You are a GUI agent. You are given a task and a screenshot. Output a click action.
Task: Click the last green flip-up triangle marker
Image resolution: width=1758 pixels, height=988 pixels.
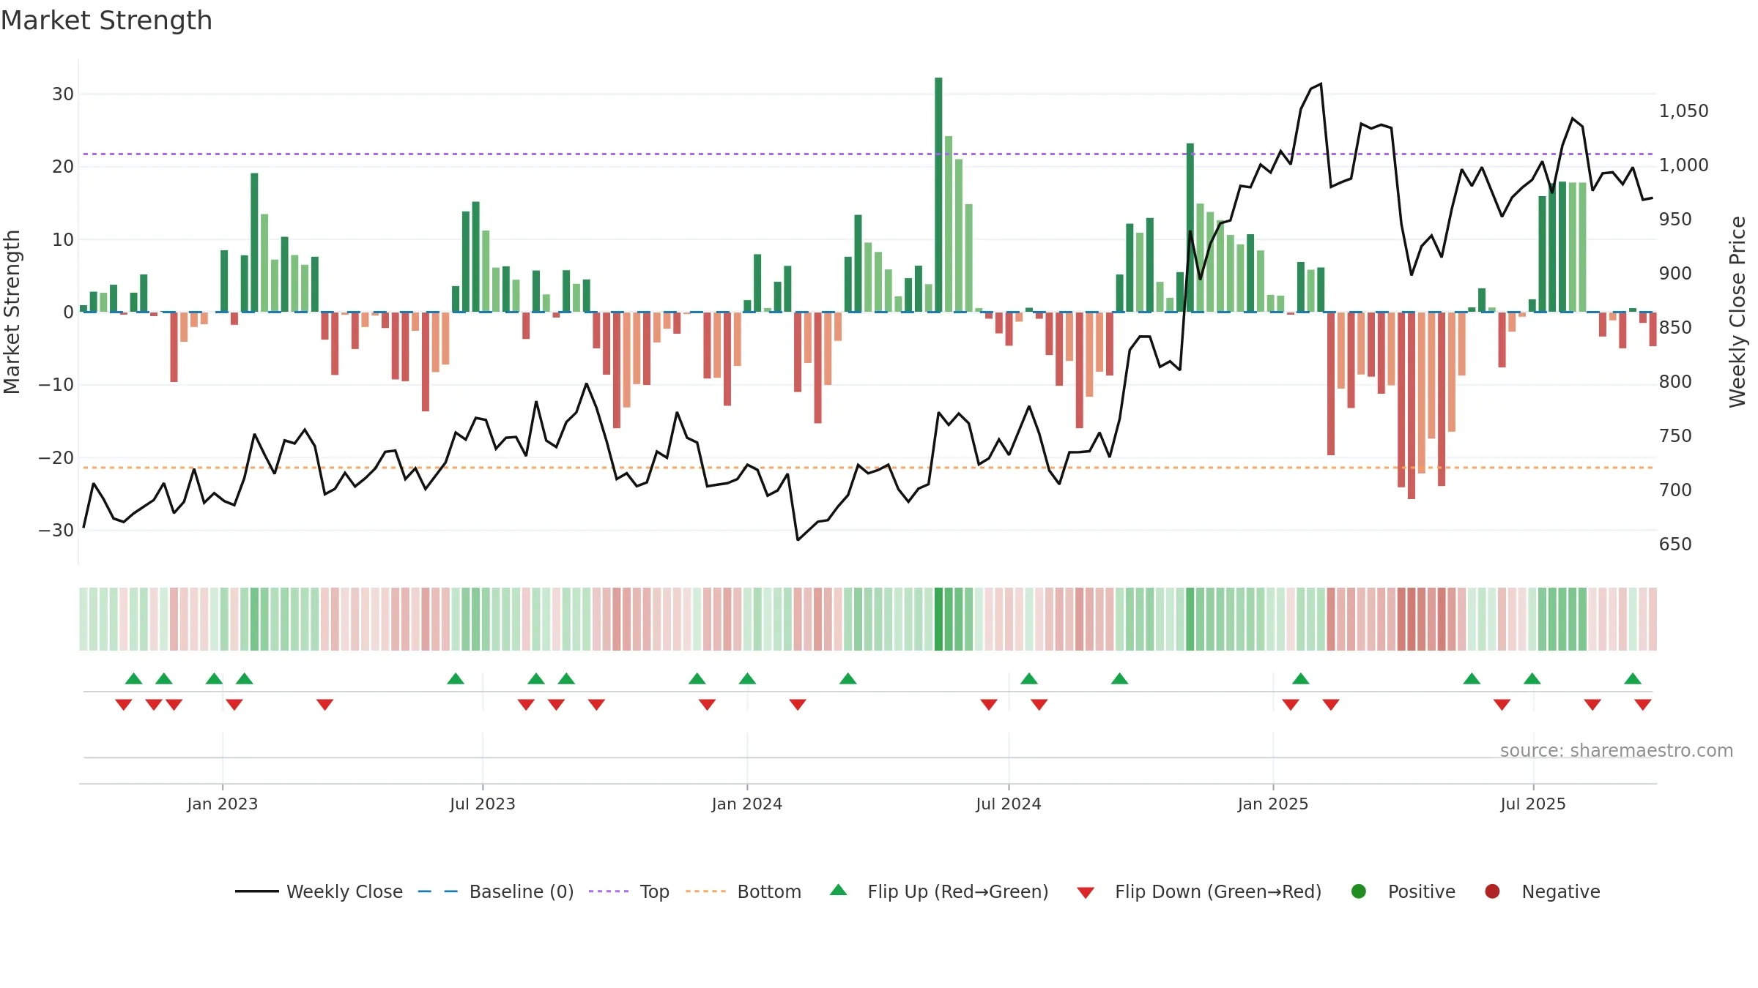click(x=1633, y=678)
